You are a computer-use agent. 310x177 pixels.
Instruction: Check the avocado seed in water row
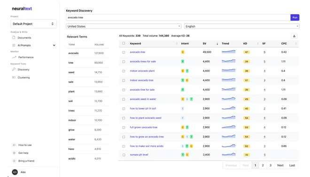point(124,99)
